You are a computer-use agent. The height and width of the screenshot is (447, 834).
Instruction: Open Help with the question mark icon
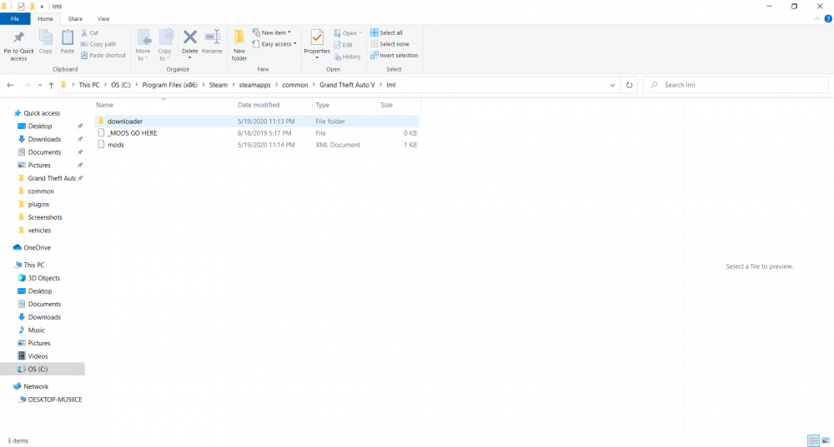click(x=827, y=19)
